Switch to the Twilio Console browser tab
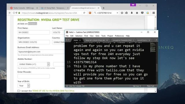This screenshot has width=185, height=104. tap(24, 8)
